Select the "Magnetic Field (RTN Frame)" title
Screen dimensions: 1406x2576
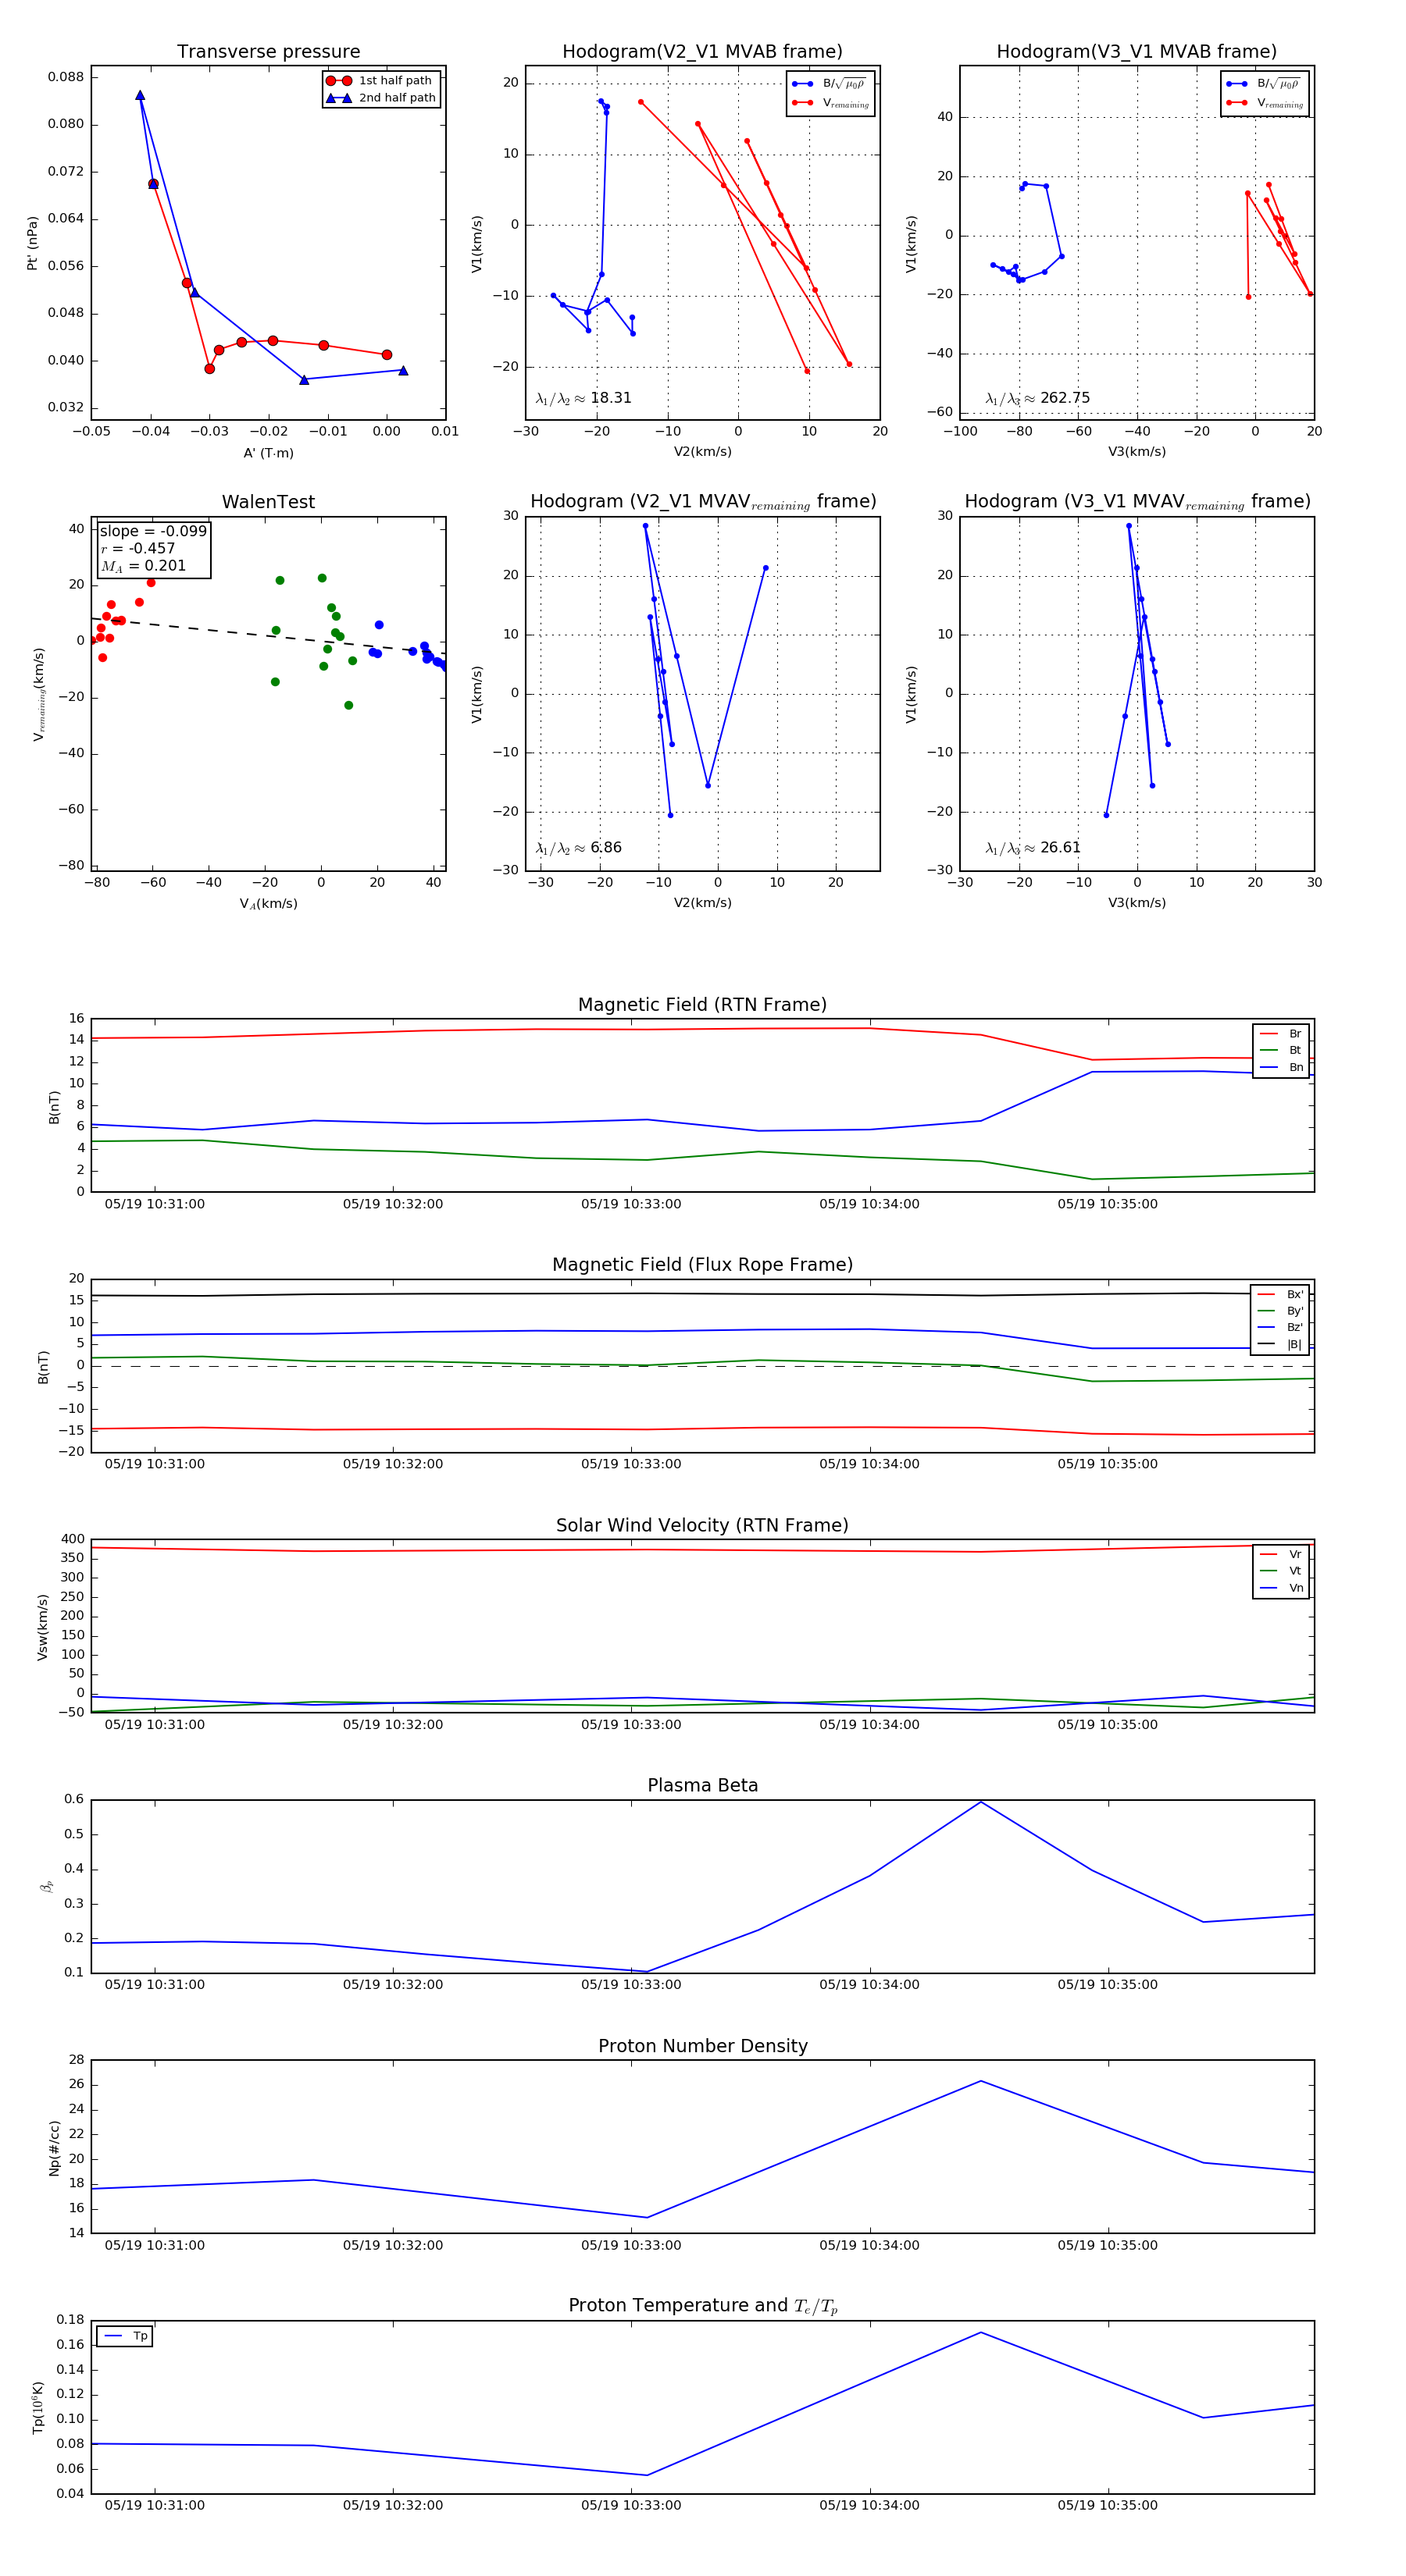point(702,1005)
